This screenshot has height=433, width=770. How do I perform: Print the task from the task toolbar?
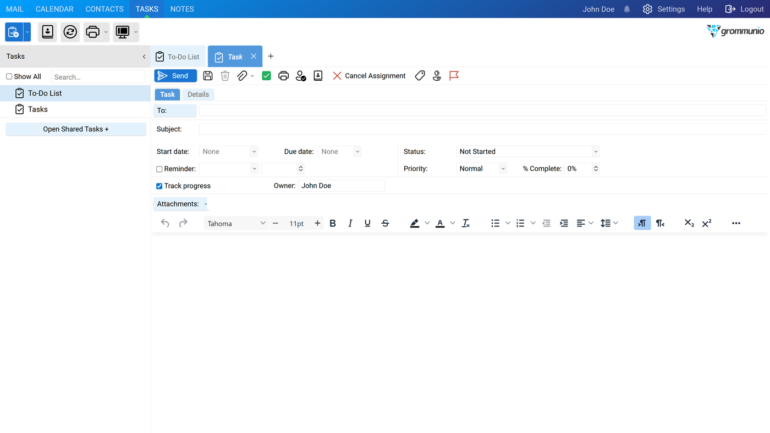point(283,76)
